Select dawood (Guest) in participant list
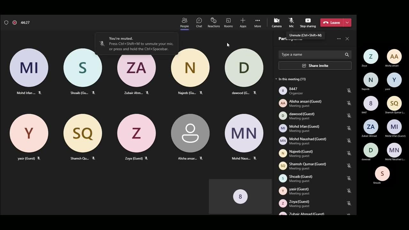This screenshot has width=409, height=230. click(x=315, y=116)
